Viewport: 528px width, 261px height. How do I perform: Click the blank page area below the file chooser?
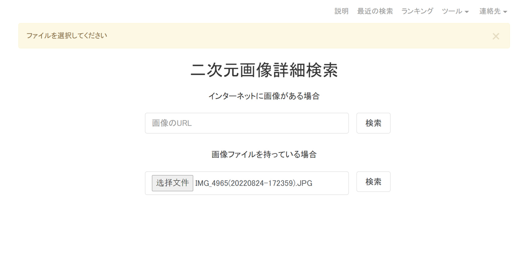click(264, 229)
